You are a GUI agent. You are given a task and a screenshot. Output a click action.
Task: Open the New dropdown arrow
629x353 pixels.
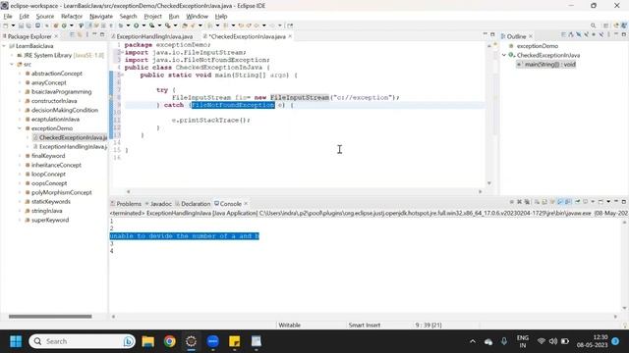pos(13,25)
